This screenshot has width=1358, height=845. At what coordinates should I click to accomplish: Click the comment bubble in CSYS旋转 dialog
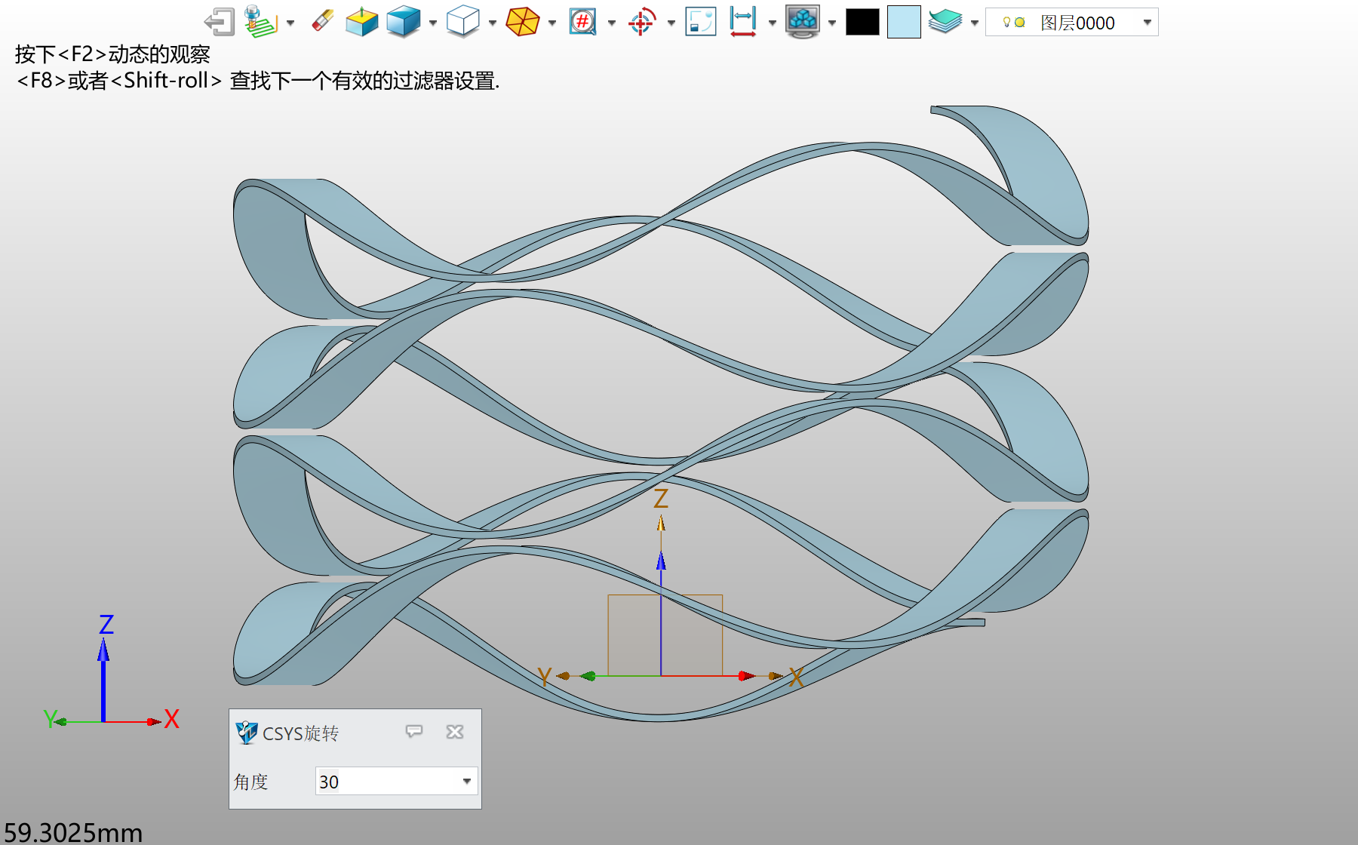[414, 732]
